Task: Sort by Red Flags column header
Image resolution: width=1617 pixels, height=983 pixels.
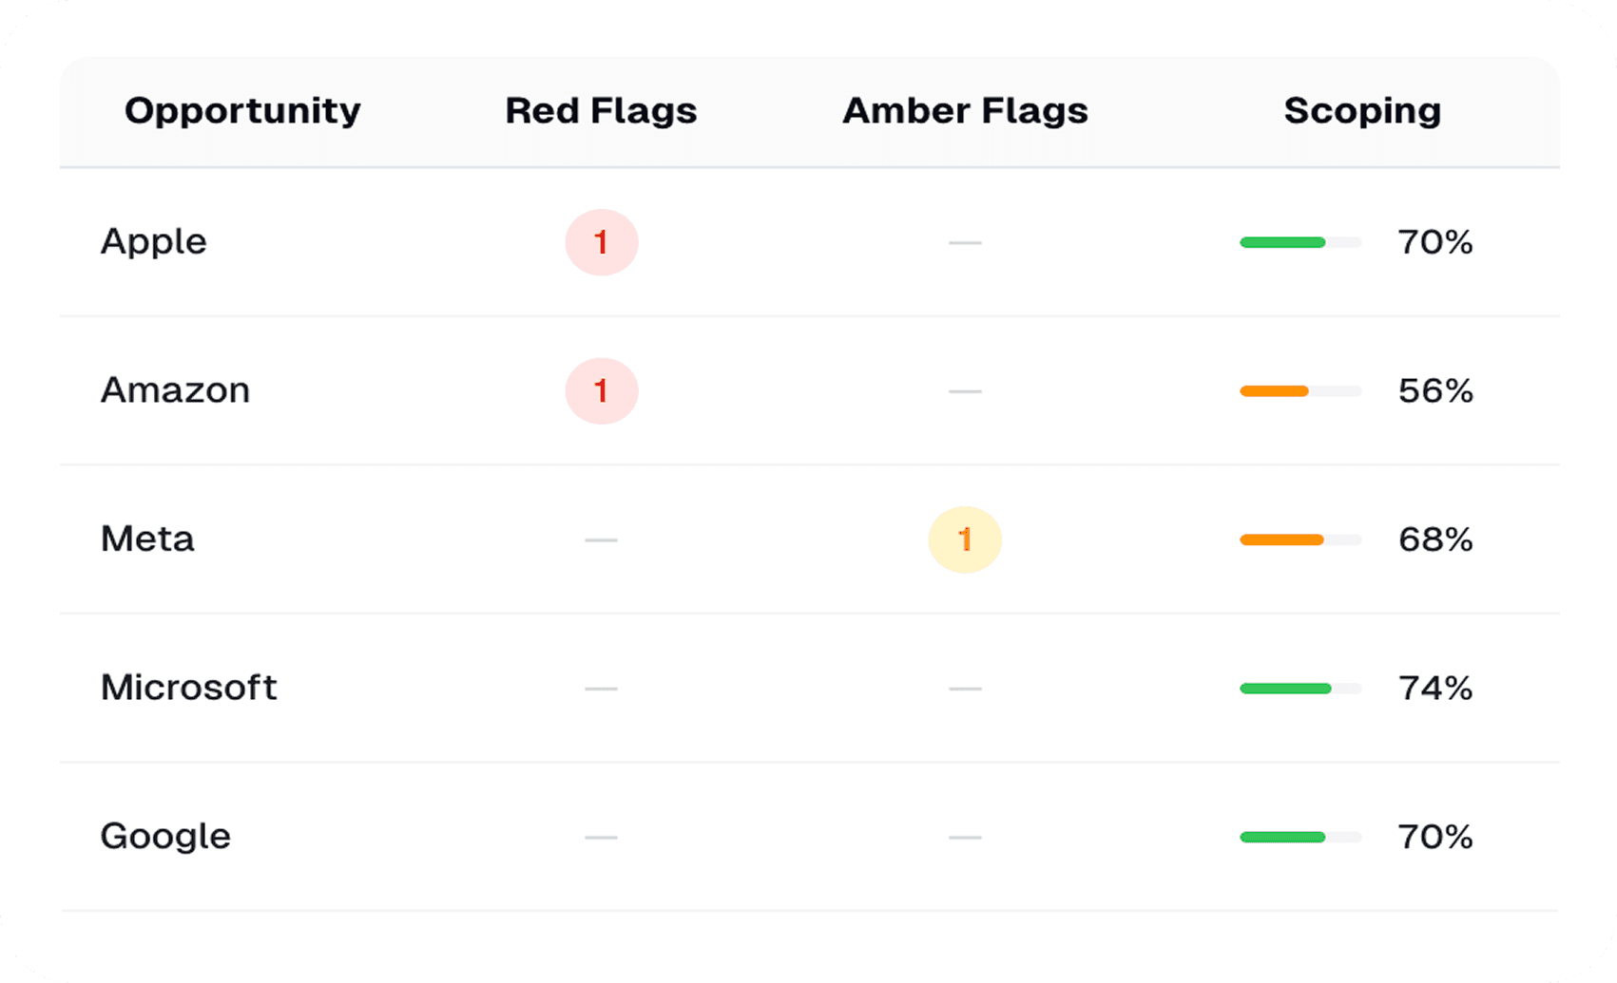Action: point(601,111)
